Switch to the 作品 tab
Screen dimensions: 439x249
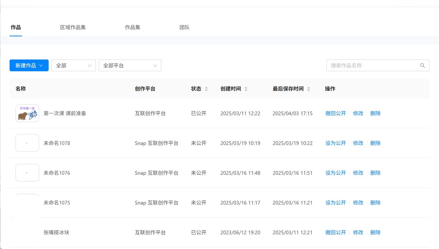point(16,27)
